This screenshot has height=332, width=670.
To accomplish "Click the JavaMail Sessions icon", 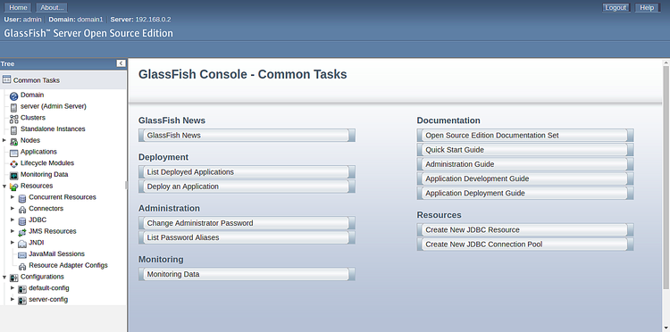I will (22, 254).
